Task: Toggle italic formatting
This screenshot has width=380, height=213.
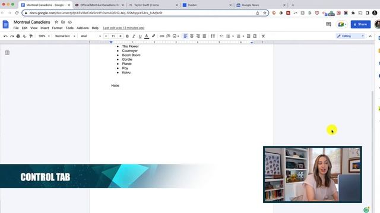Action: [134, 36]
